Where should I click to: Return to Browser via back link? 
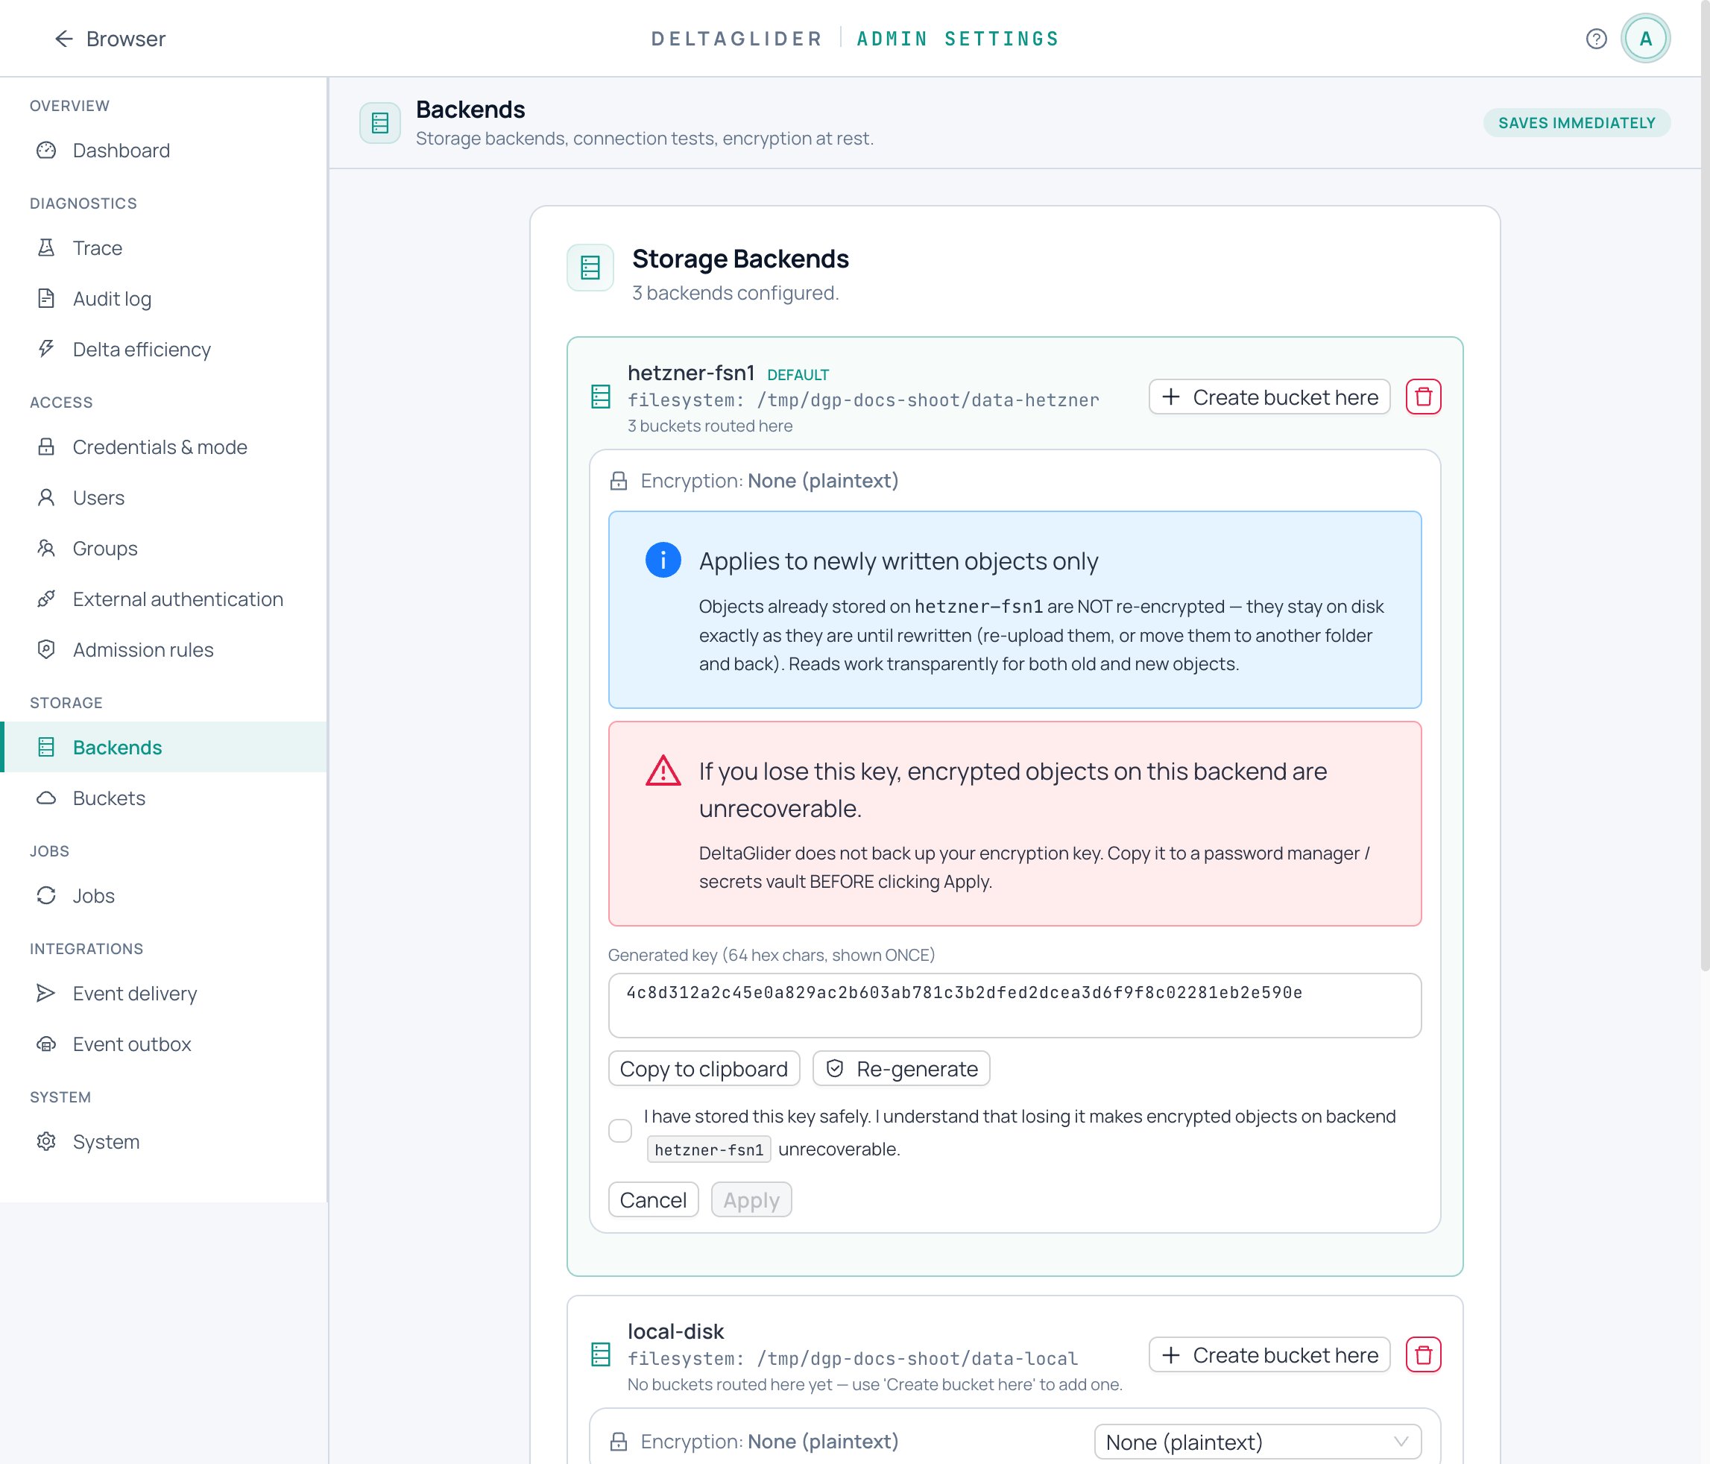coord(110,39)
